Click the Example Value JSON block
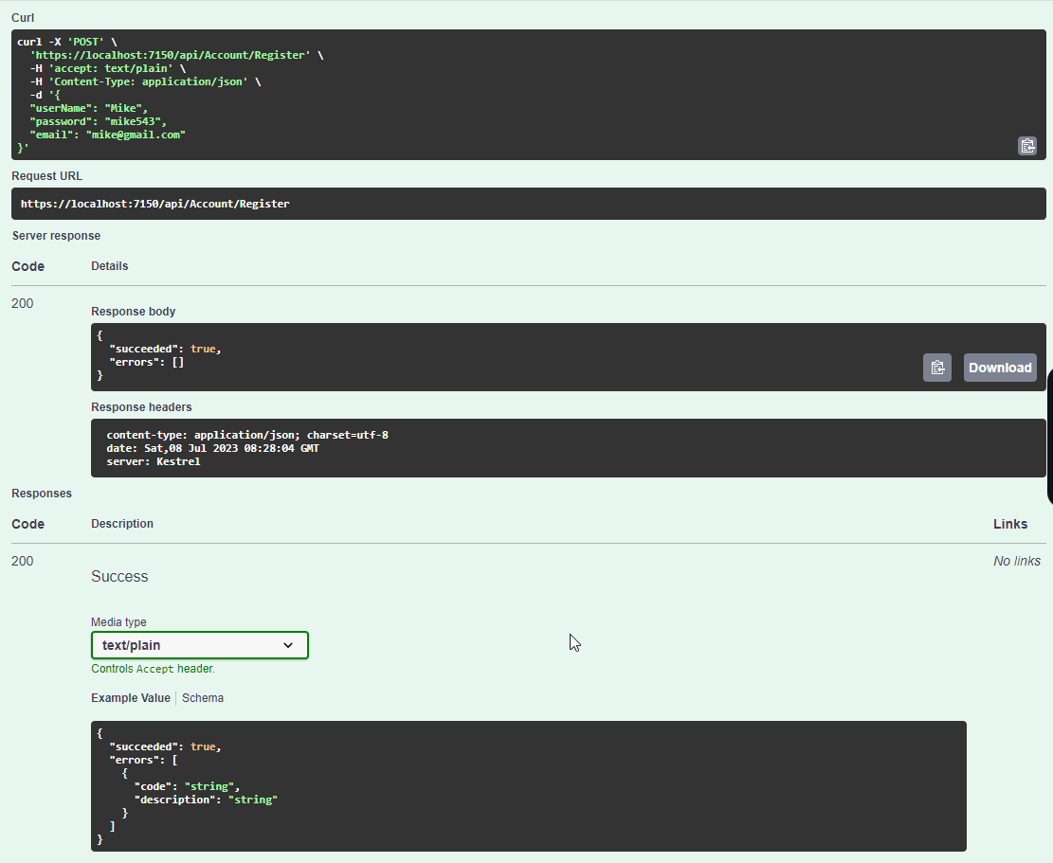 pyautogui.click(x=529, y=786)
